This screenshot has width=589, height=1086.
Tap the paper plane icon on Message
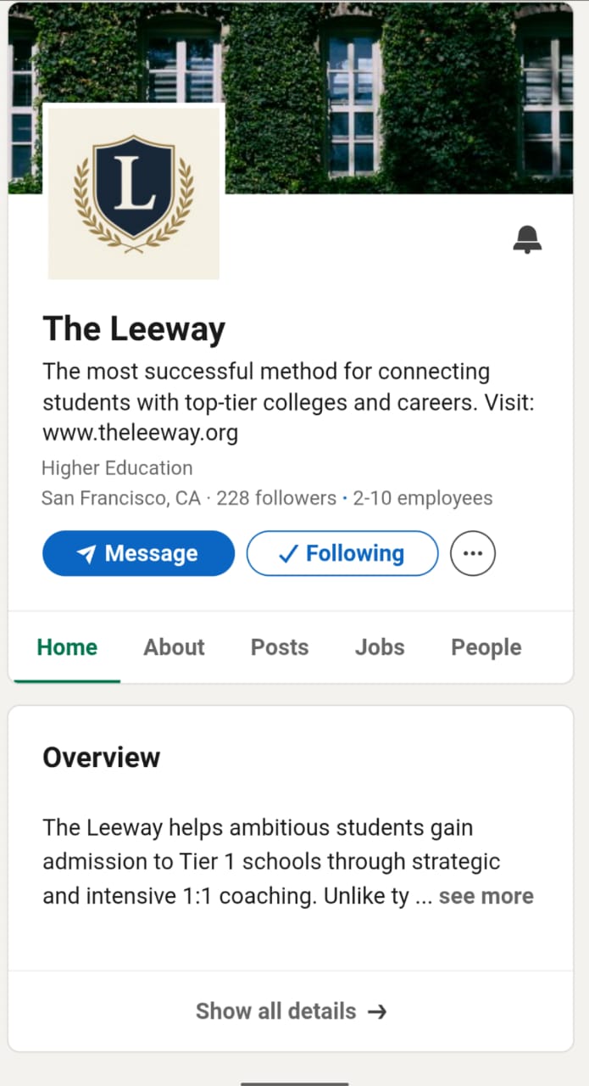pos(86,554)
